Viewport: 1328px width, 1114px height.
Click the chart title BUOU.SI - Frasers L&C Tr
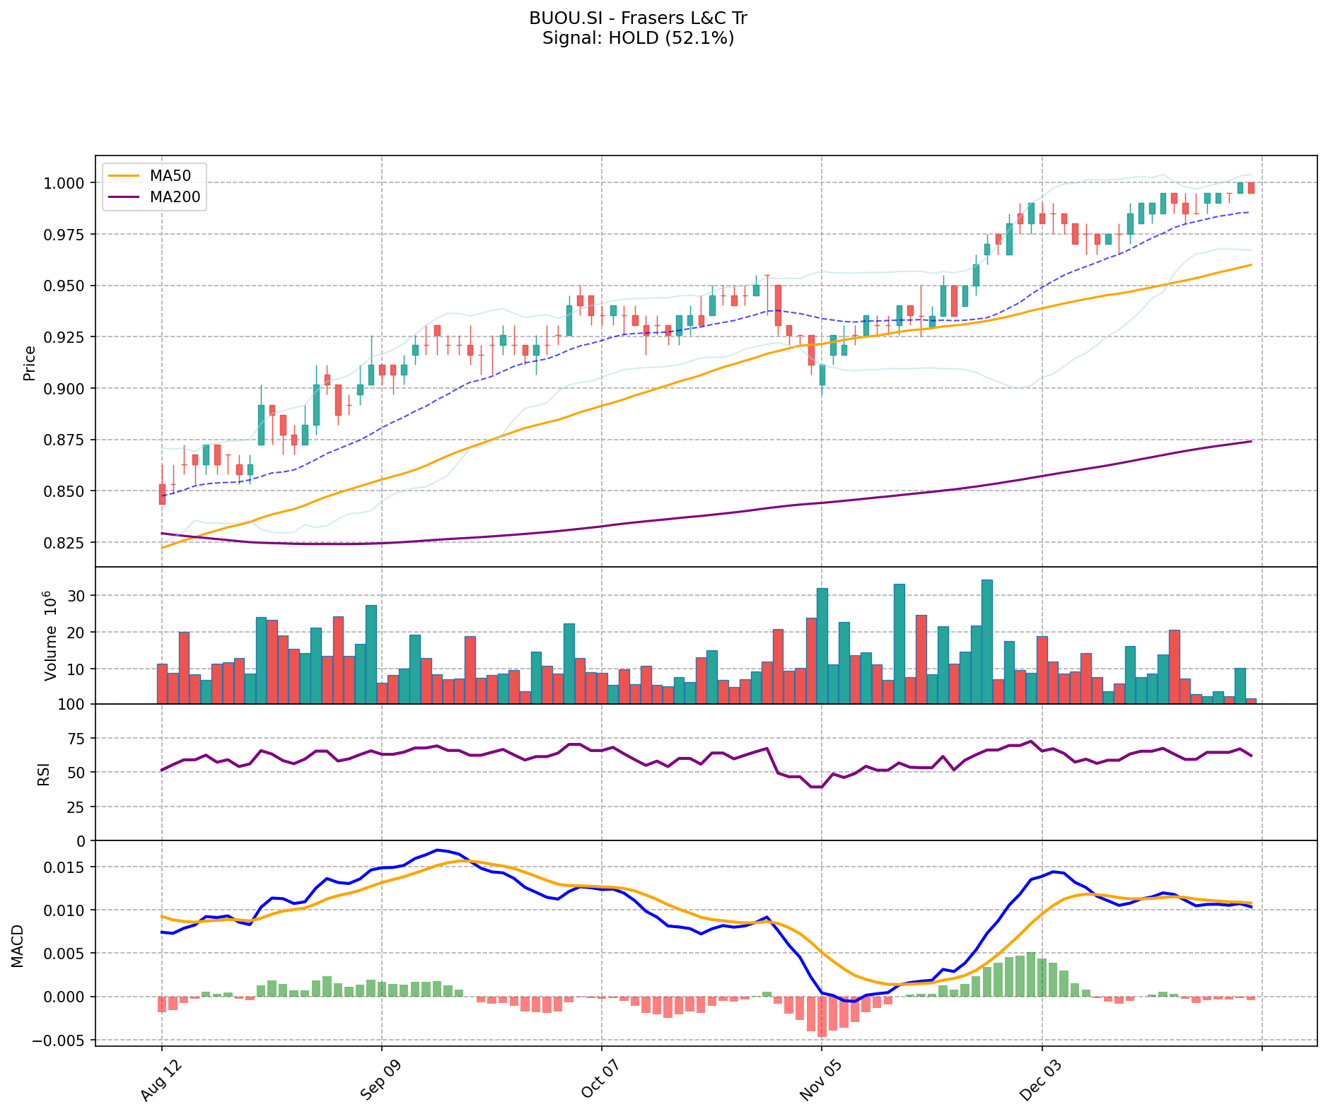[638, 18]
